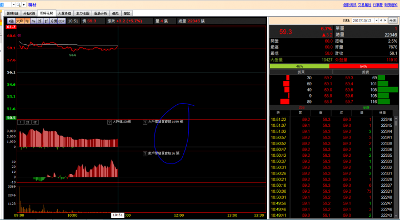Click the magnifier search icon beside stock code
Viewport: 400px width, 220px height.
point(18,4)
